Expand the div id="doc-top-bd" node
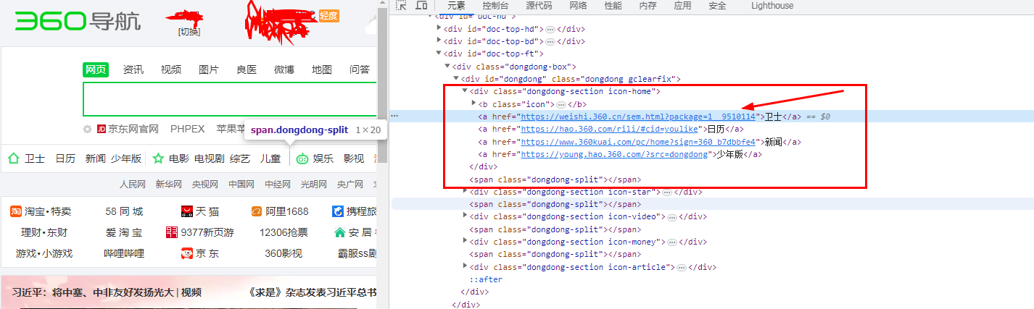 pos(439,41)
